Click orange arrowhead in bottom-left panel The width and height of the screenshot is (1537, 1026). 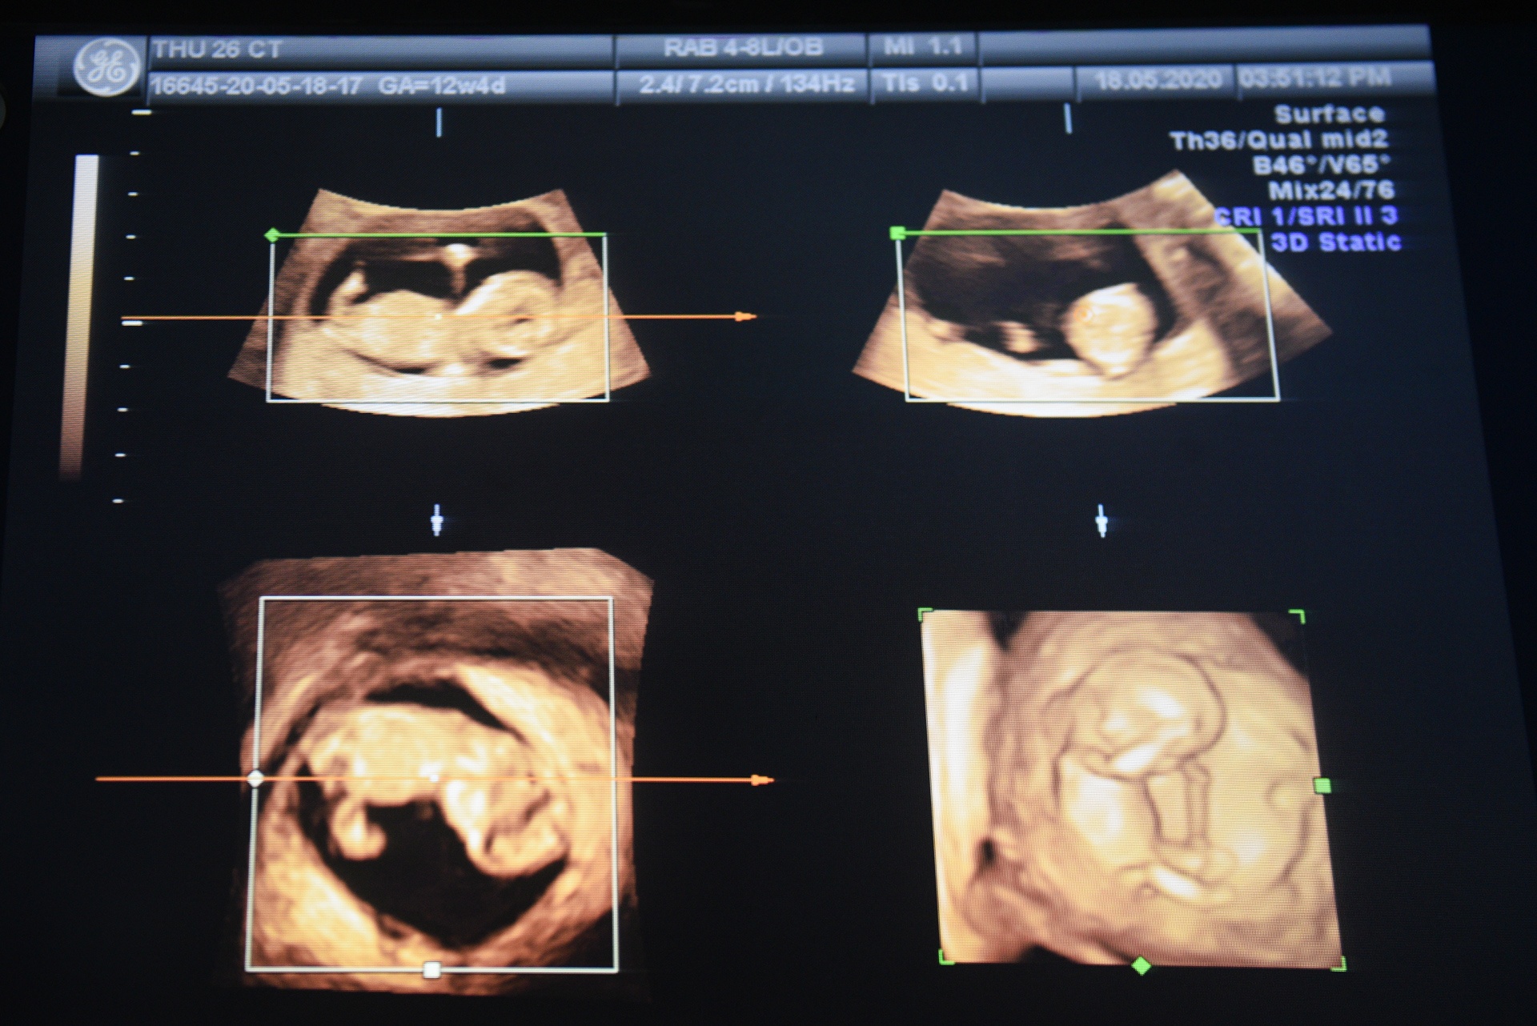(x=763, y=780)
